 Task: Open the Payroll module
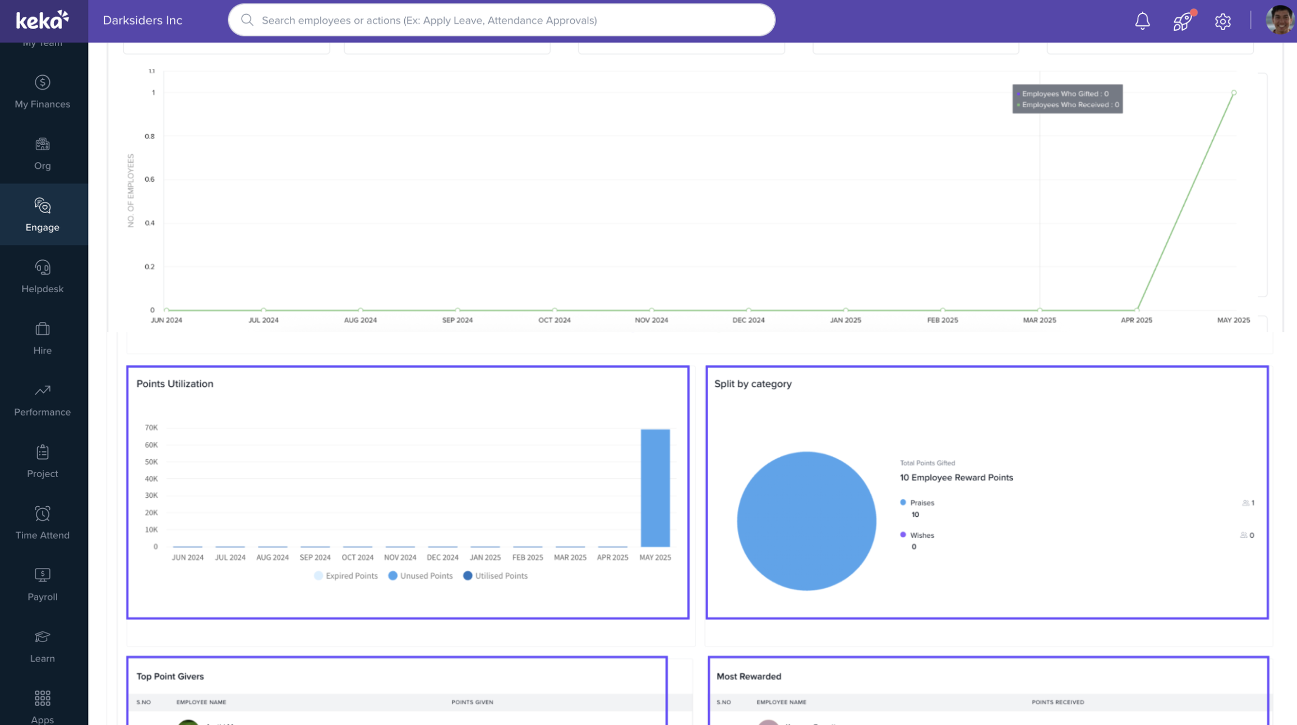[43, 585]
